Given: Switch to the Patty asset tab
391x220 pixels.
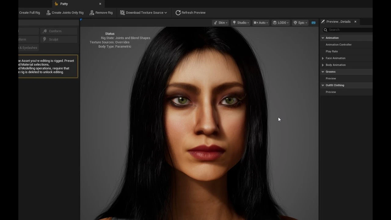Looking at the screenshot, I should [x=64, y=4].
